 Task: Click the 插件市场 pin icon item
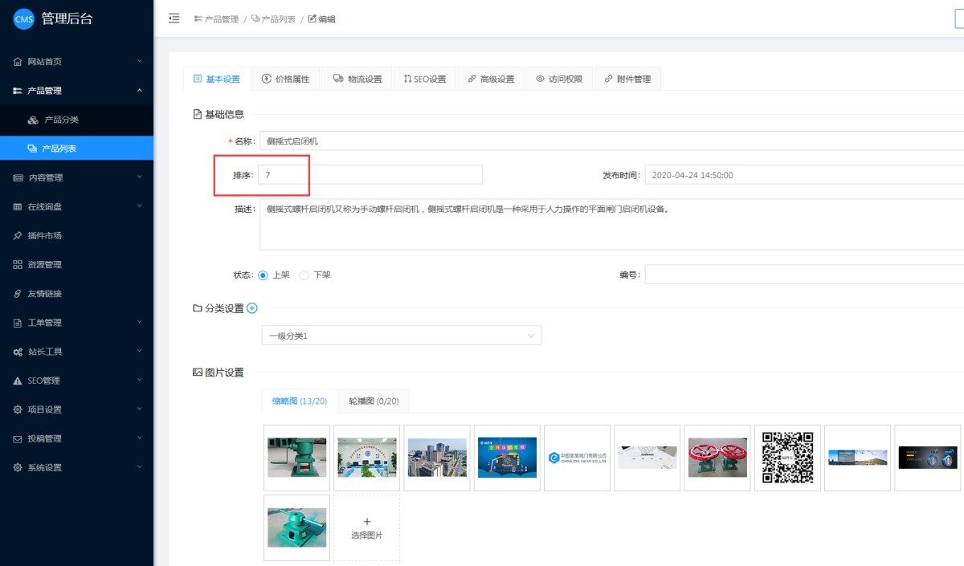pyautogui.click(x=44, y=236)
